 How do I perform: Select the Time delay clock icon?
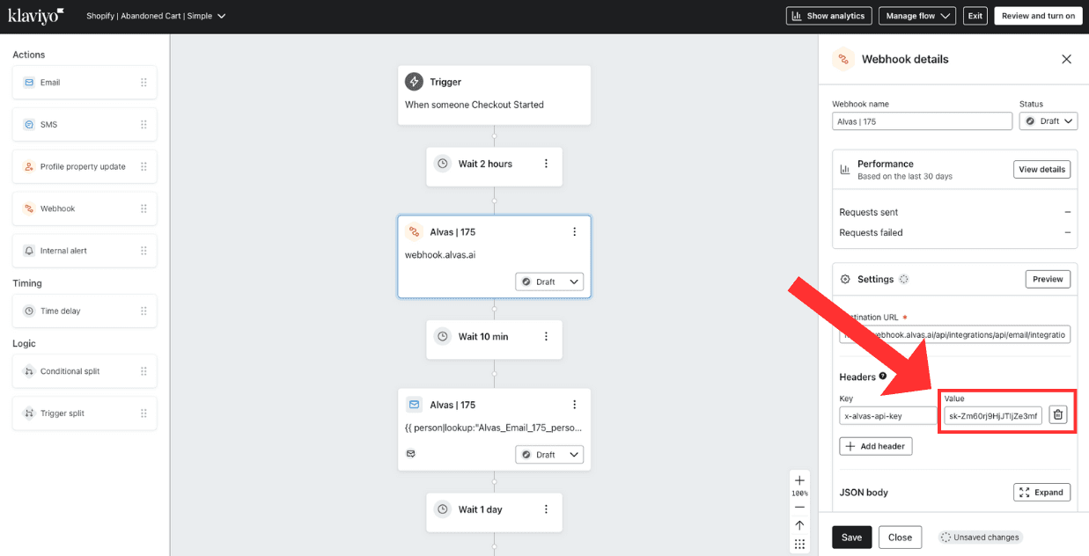[x=29, y=311]
